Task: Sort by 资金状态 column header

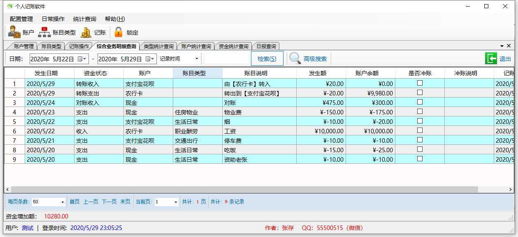Action: pyautogui.click(x=99, y=73)
